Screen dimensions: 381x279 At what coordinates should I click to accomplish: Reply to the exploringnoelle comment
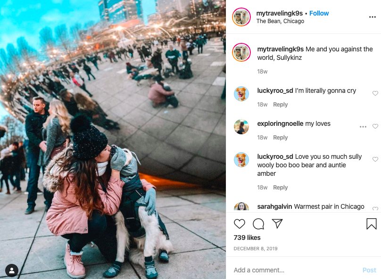tap(280, 138)
